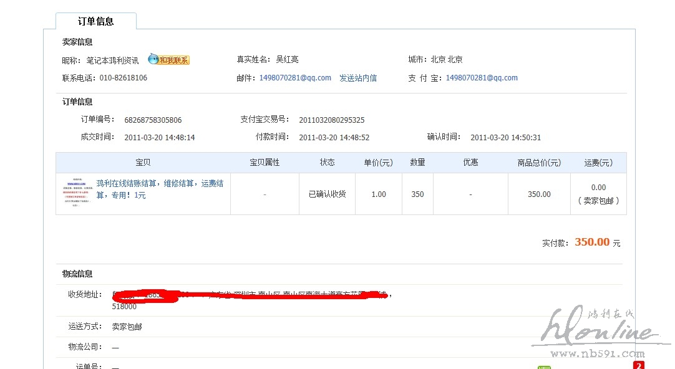Click the 运费(元) column header
This screenshot has width=675, height=369.
coord(598,163)
